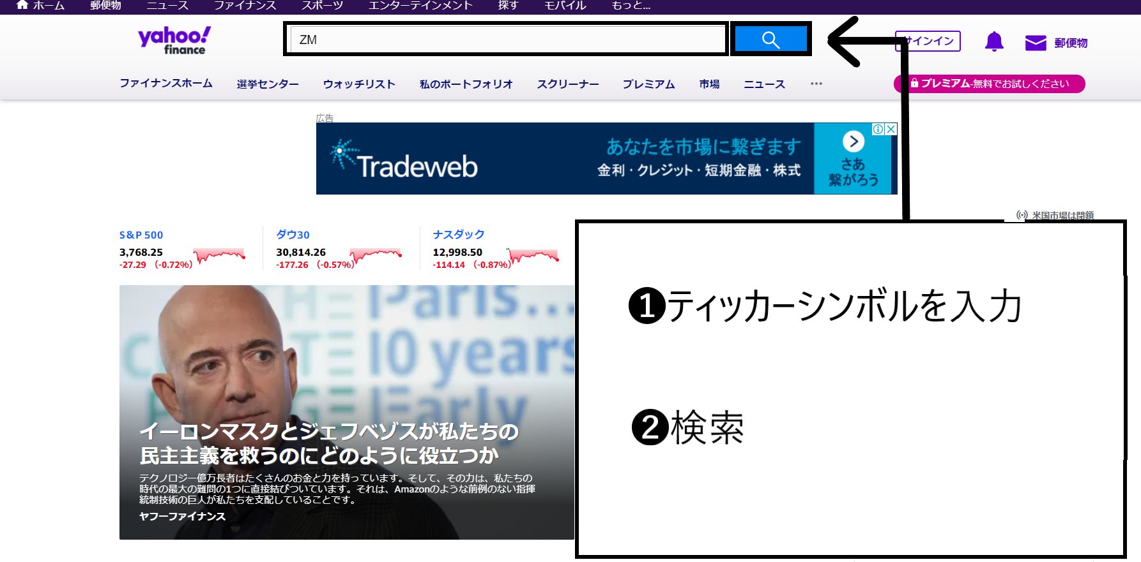The height and width of the screenshot is (562, 1141).
Task: Open the notifications bell icon
Action: 994,42
